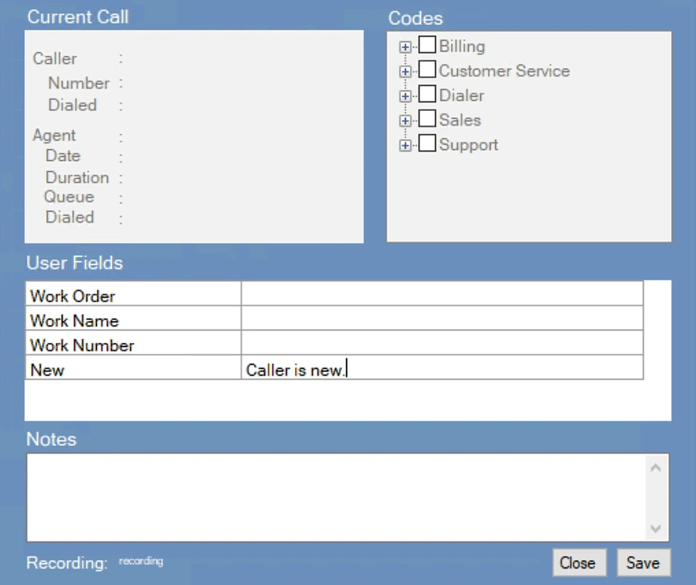The image size is (696, 585).
Task: Close the call details dialog
Action: [x=579, y=563]
